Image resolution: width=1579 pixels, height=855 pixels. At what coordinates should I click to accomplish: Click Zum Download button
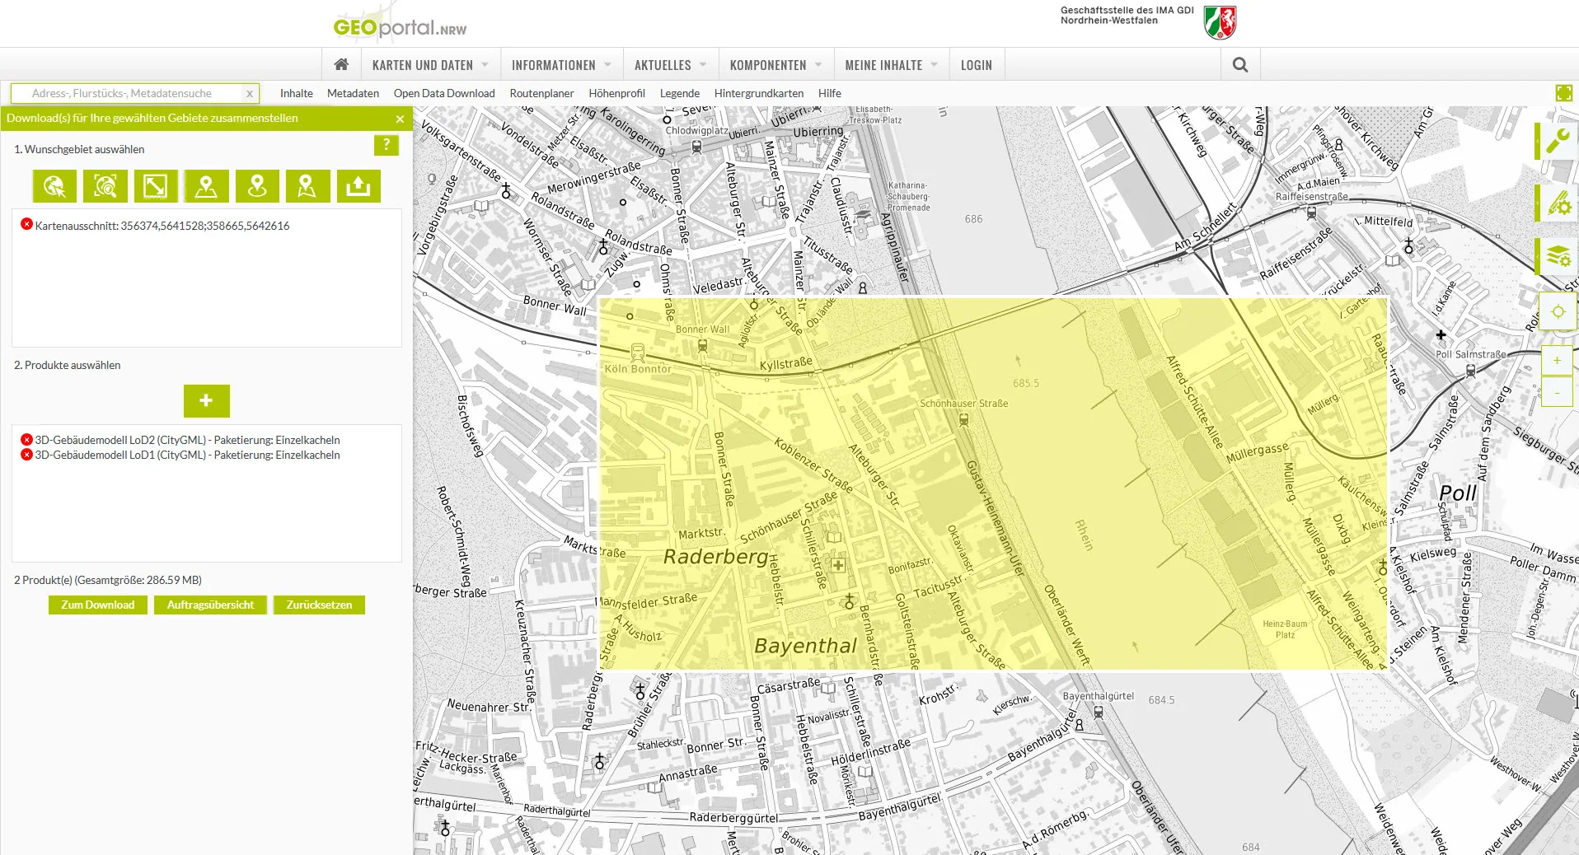(x=98, y=605)
